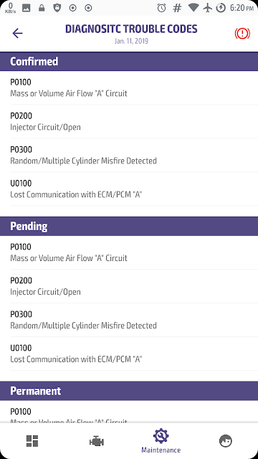
Task: Select the Maintenance gear wrench icon
Action: (161, 436)
